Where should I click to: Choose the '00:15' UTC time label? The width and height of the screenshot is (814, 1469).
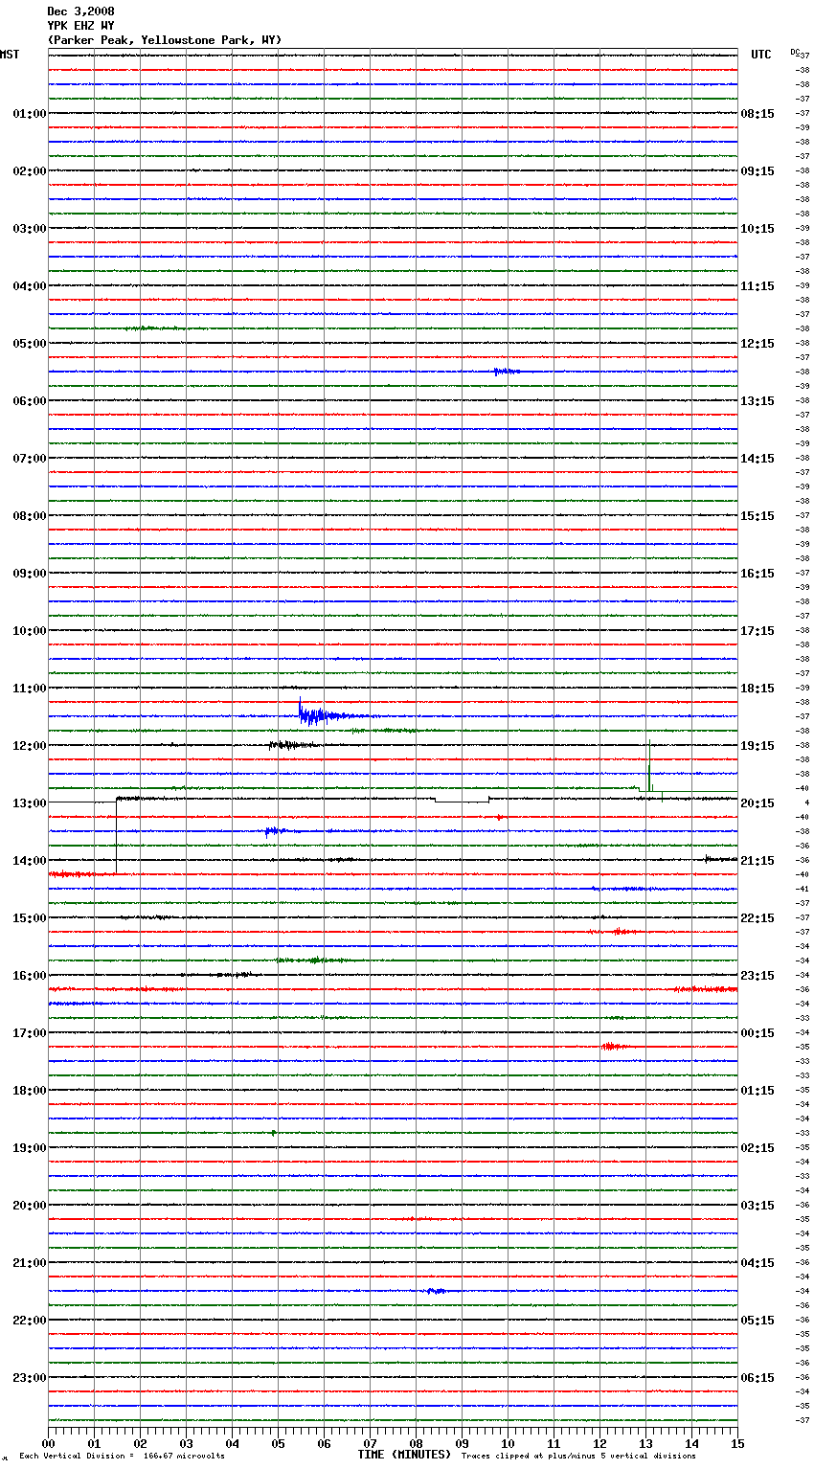point(757,1033)
